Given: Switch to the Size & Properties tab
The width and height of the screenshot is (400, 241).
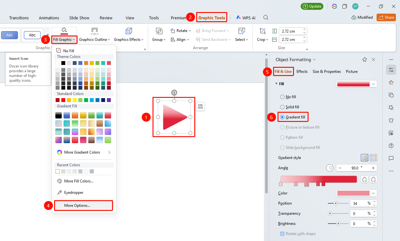Looking at the screenshot, I should point(327,72).
